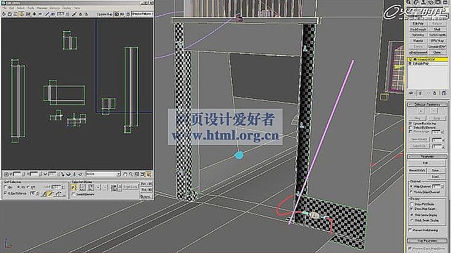The image size is (451, 253).
Task: Click Pin Stack icon below modifier stack
Action: (x=411, y=93)
